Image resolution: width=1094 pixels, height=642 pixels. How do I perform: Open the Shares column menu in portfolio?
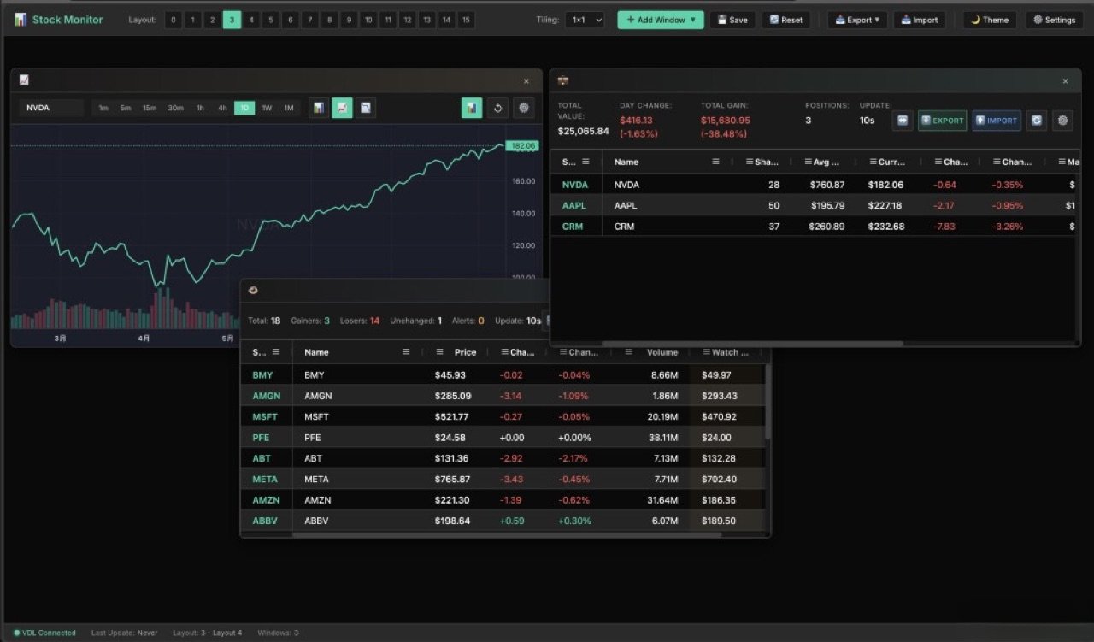[750, 162]
